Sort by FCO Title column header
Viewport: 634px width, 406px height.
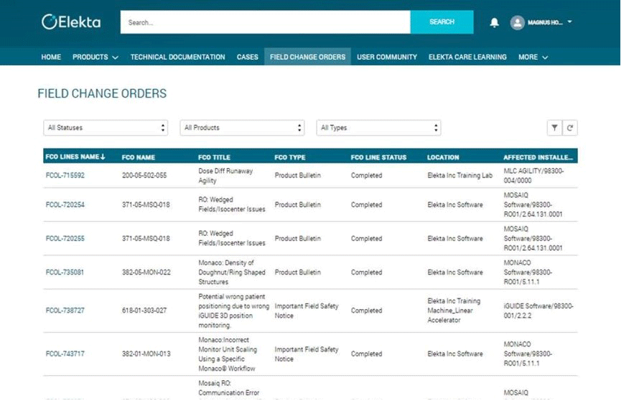[x=214, y=157]
